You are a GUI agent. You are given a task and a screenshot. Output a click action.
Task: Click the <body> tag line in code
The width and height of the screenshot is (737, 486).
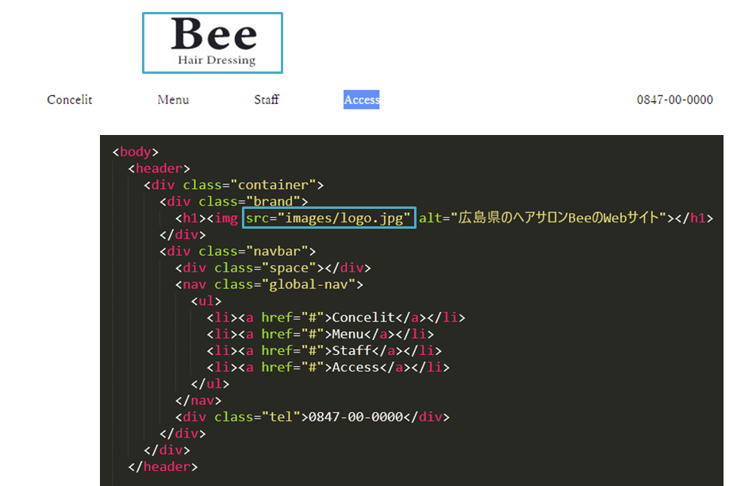[136, 152]
